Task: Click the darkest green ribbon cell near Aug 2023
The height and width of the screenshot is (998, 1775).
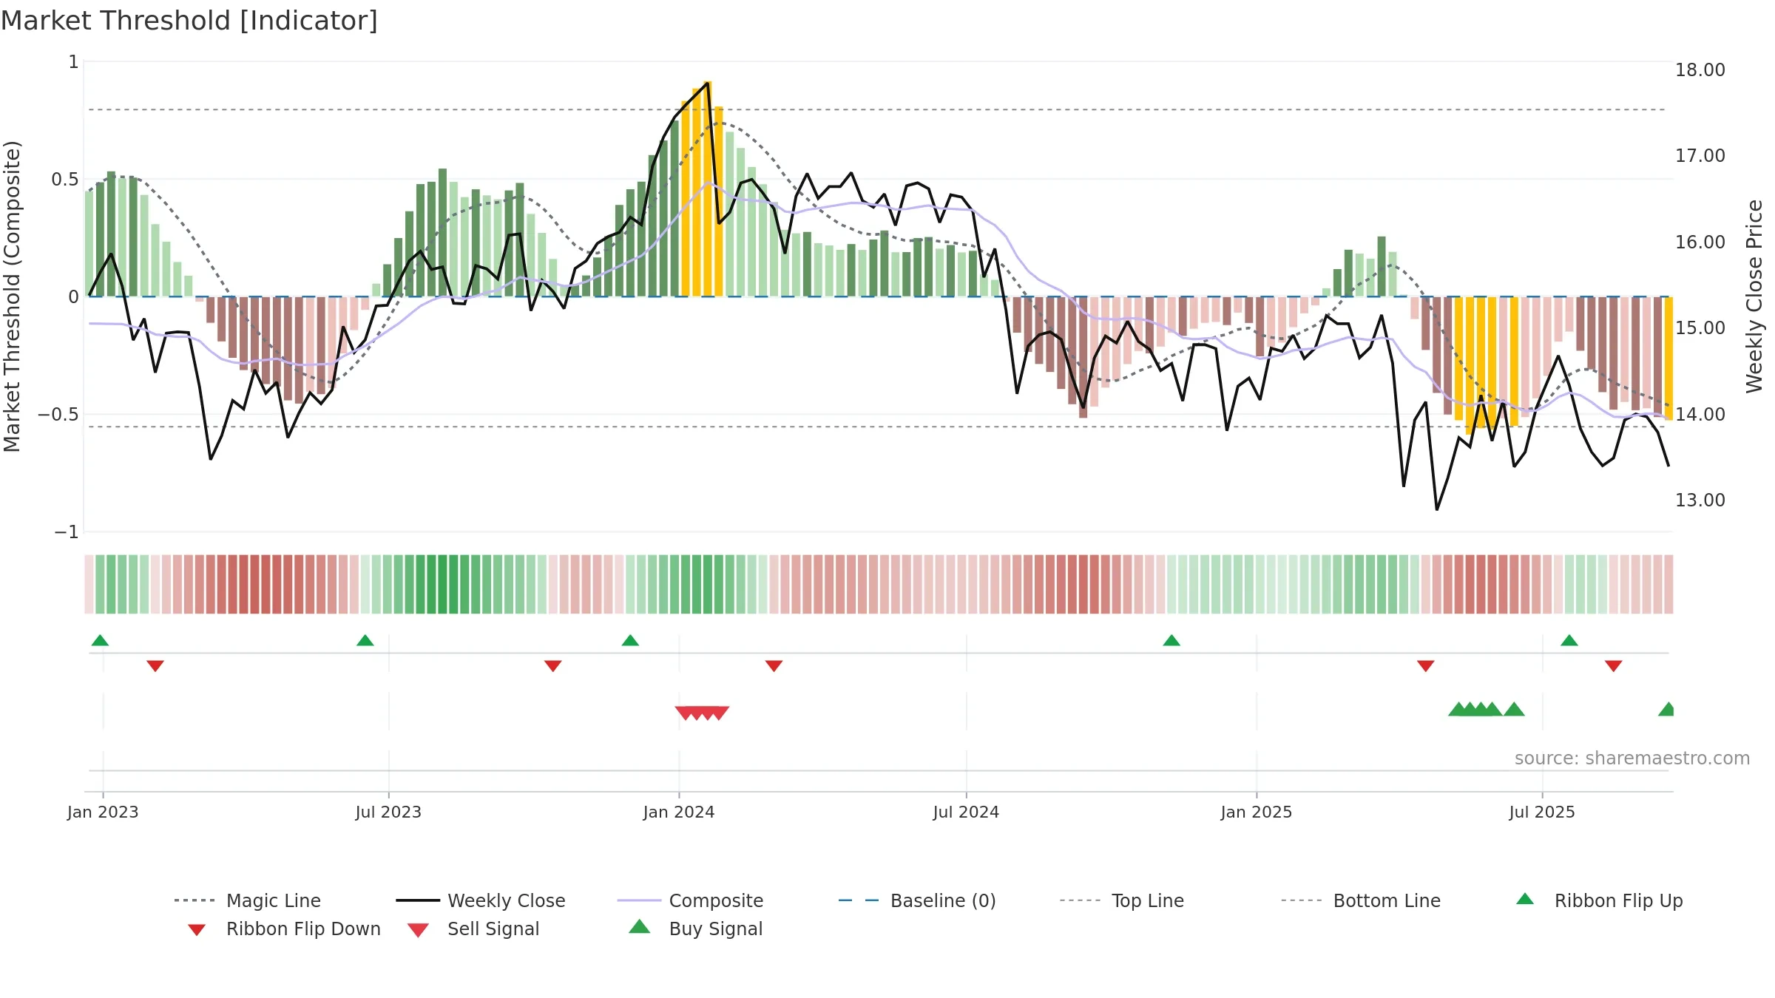Action: (x=442, y=584)
